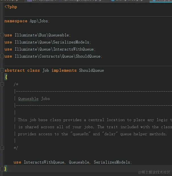Screen dimensions: 172x176
Task: Click SerializesModels in trait use line
Action: (112, 162)
